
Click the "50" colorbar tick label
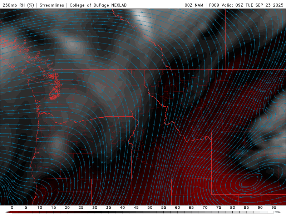[150, 208]
